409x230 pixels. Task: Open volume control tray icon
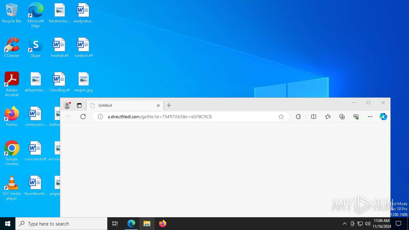(368, 224)
